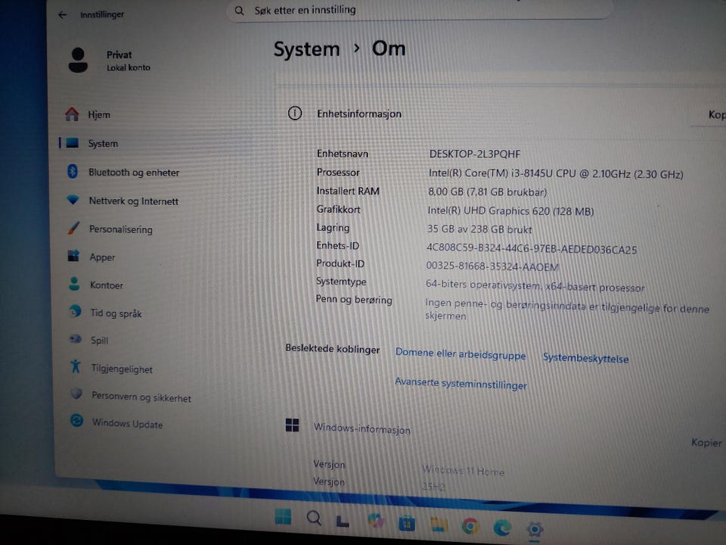
Task: Select Enhets-ID value 4C808C59-B324
Action: tap(531, 249)
